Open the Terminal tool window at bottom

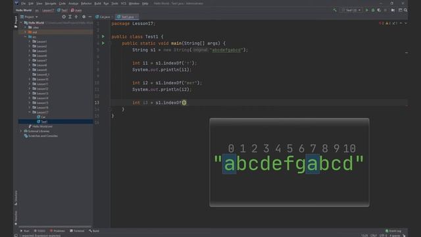point(77,231)
